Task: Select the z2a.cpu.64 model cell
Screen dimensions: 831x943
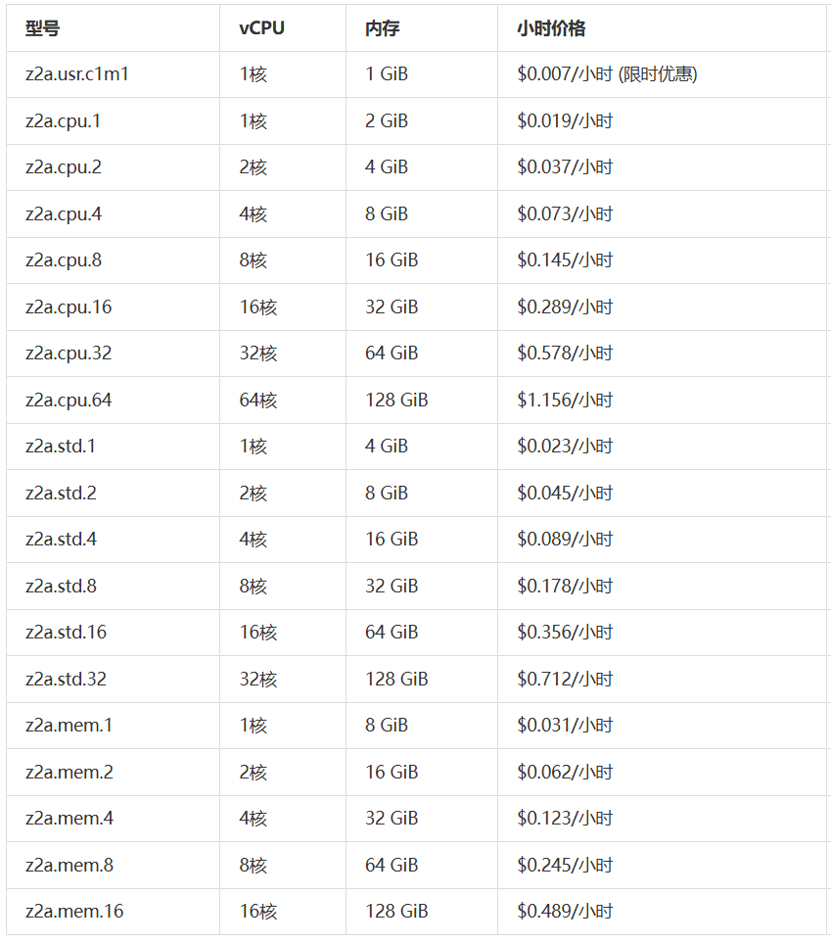Action: (x=69, y=401)
